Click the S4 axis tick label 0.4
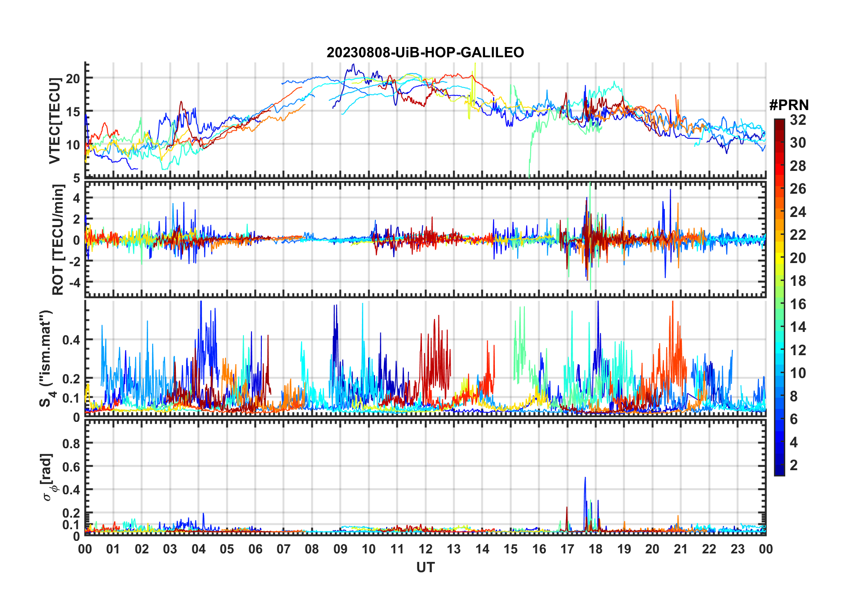Image resolution: width=851 pixels, height=595 pixels. (x=72, y=340)
